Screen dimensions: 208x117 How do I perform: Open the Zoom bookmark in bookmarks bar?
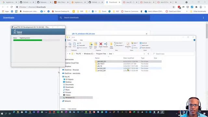103,11
